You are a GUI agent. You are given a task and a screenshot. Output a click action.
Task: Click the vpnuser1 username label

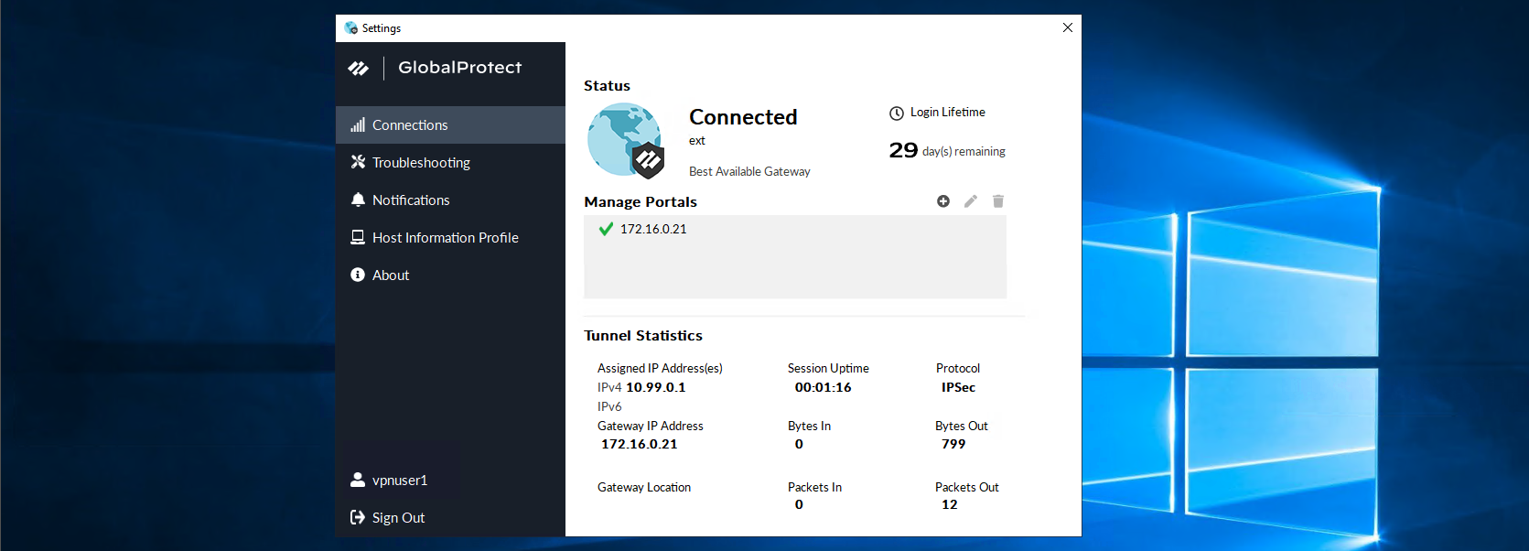tap(400, 481)
